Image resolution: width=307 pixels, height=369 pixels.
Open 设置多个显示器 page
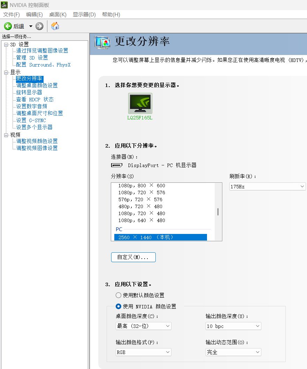coord(34,127)
